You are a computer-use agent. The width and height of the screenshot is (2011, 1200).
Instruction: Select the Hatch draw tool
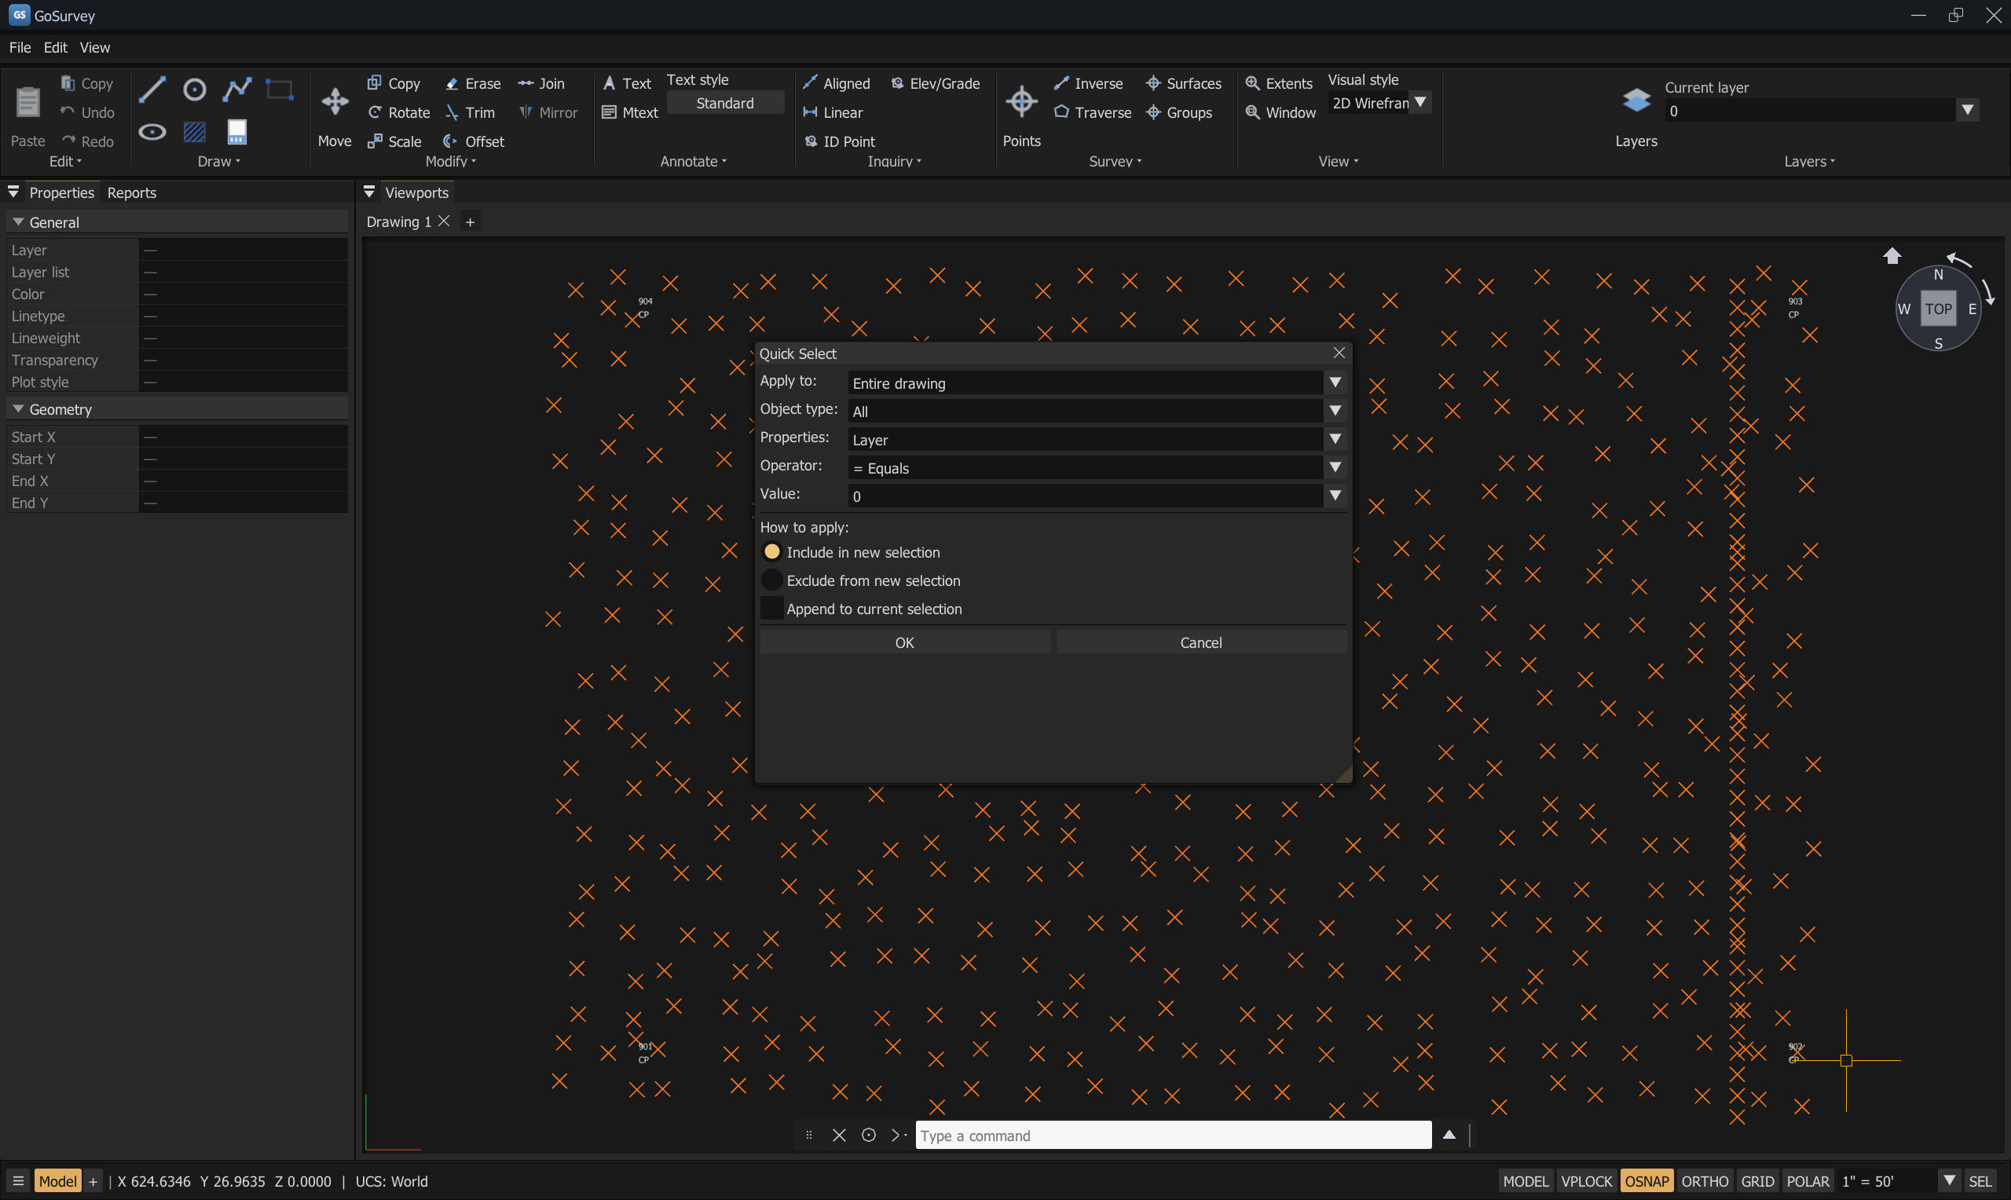coord(194,132)
